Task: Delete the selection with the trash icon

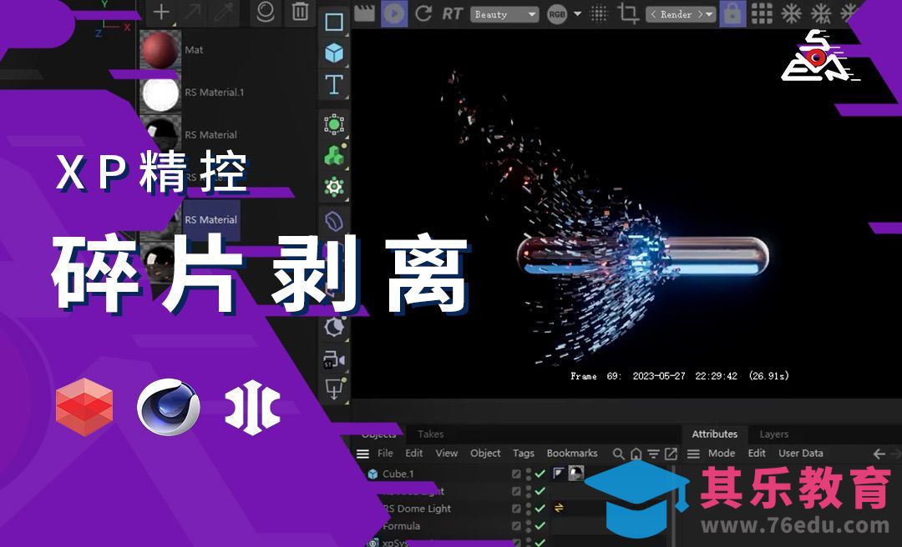Action: pos(299,13)
